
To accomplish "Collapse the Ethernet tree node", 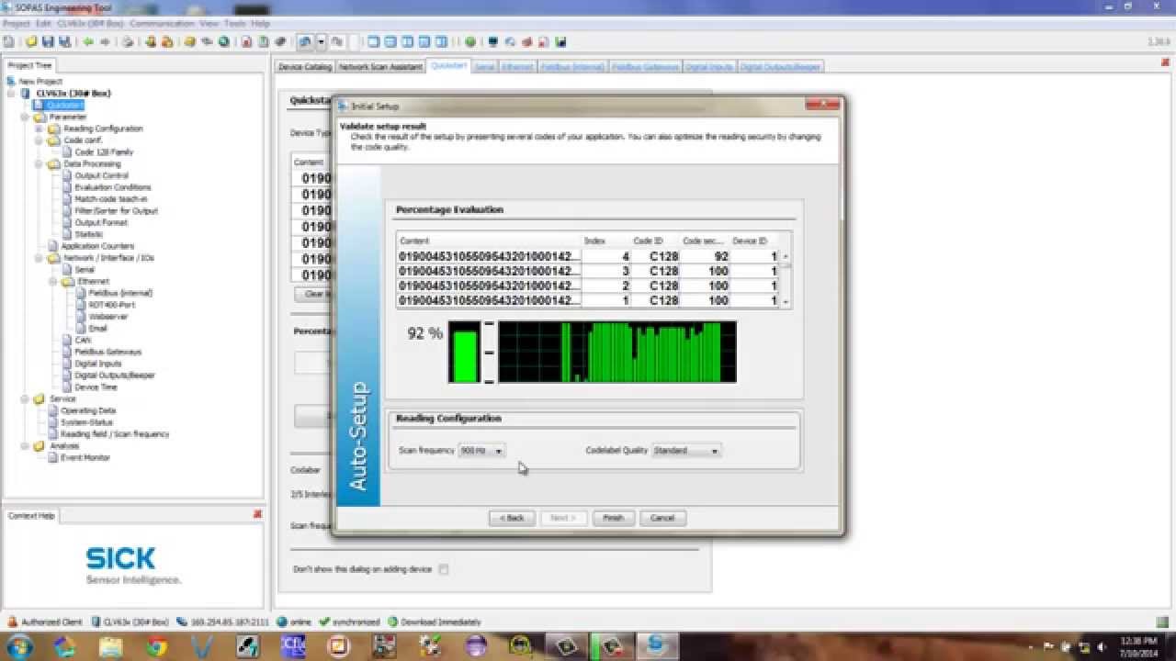I will pos(54,282).
